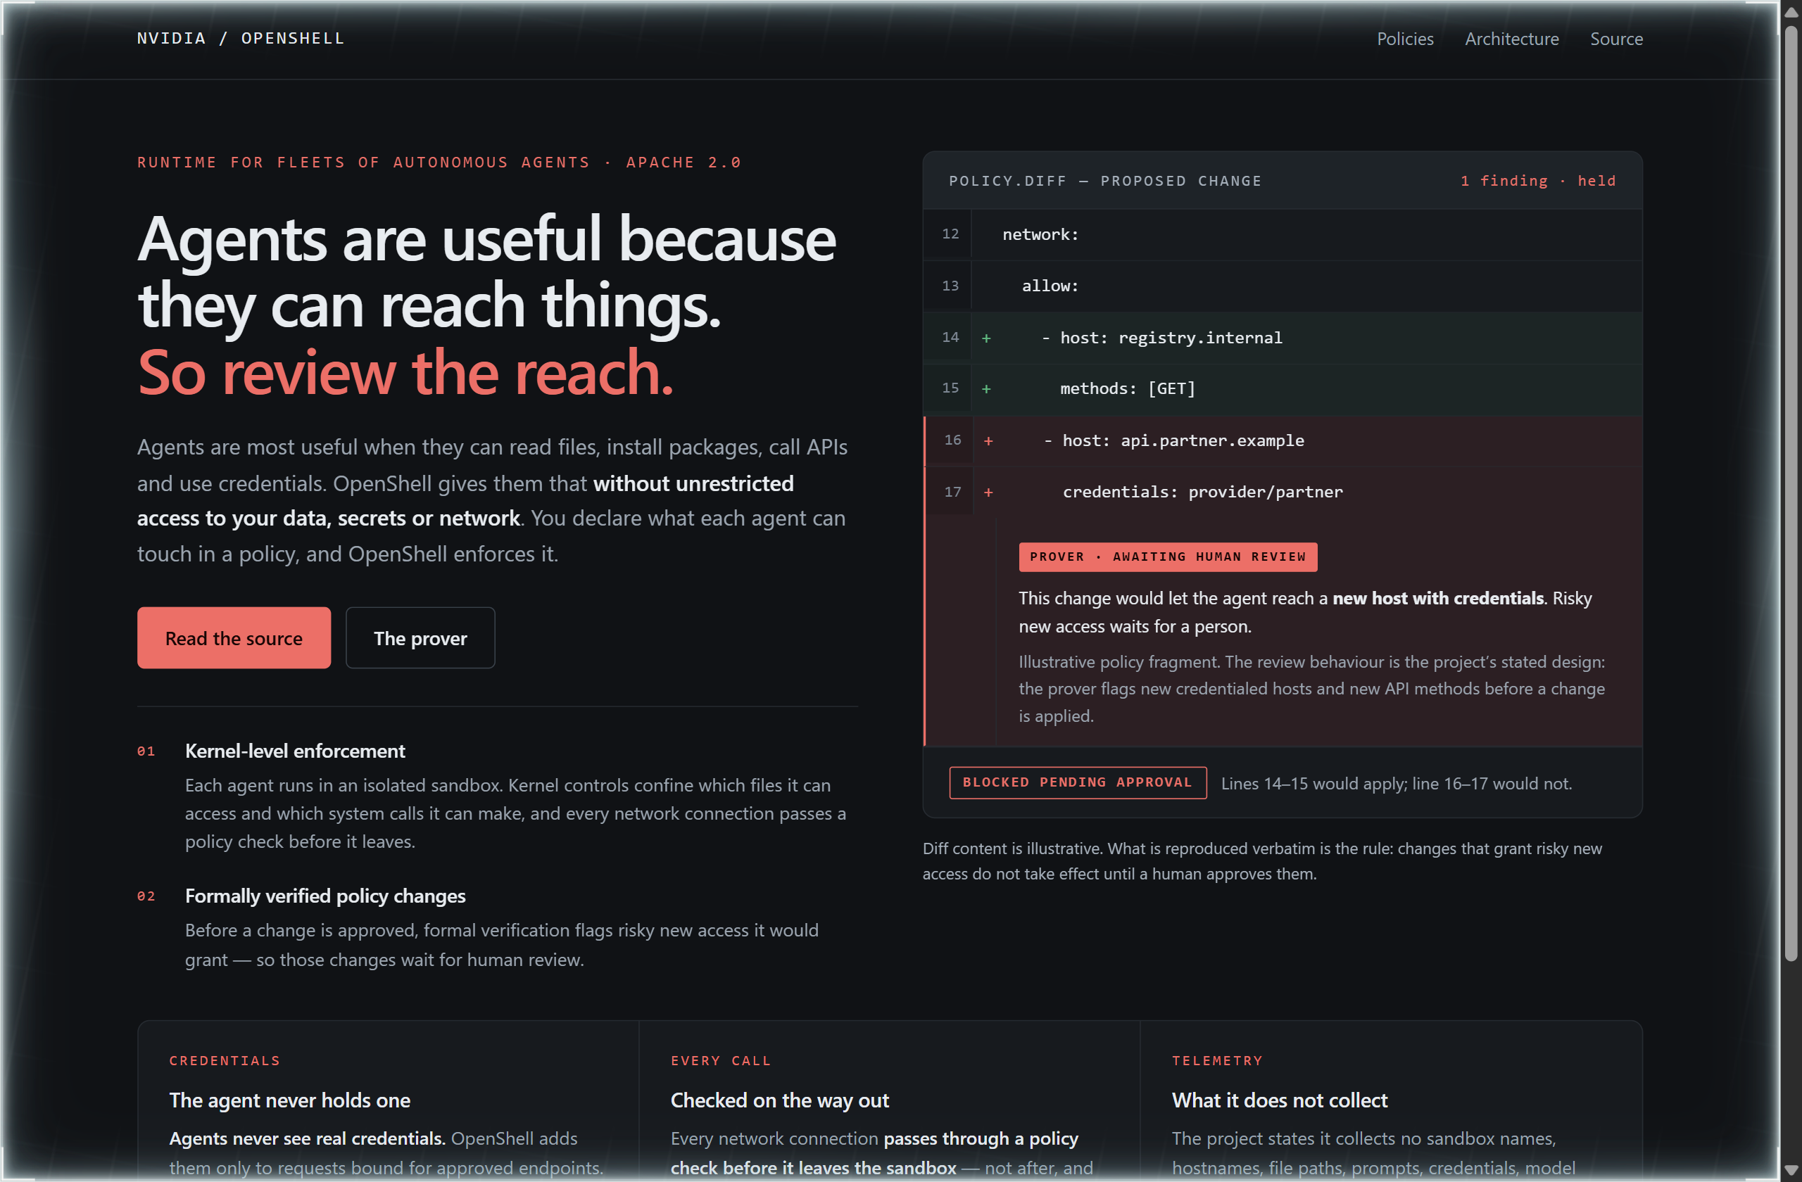Go to the Policies nav link
The height and width of the screenshot is (1182, 1802).
[x=1404, y=39]
